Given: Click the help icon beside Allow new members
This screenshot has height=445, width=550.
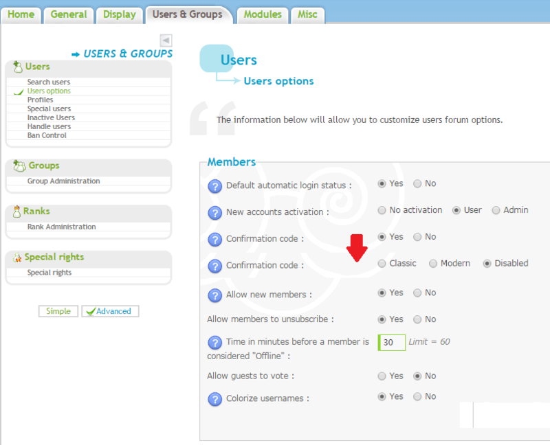Looking at the screenshot, I should [214, 296].
